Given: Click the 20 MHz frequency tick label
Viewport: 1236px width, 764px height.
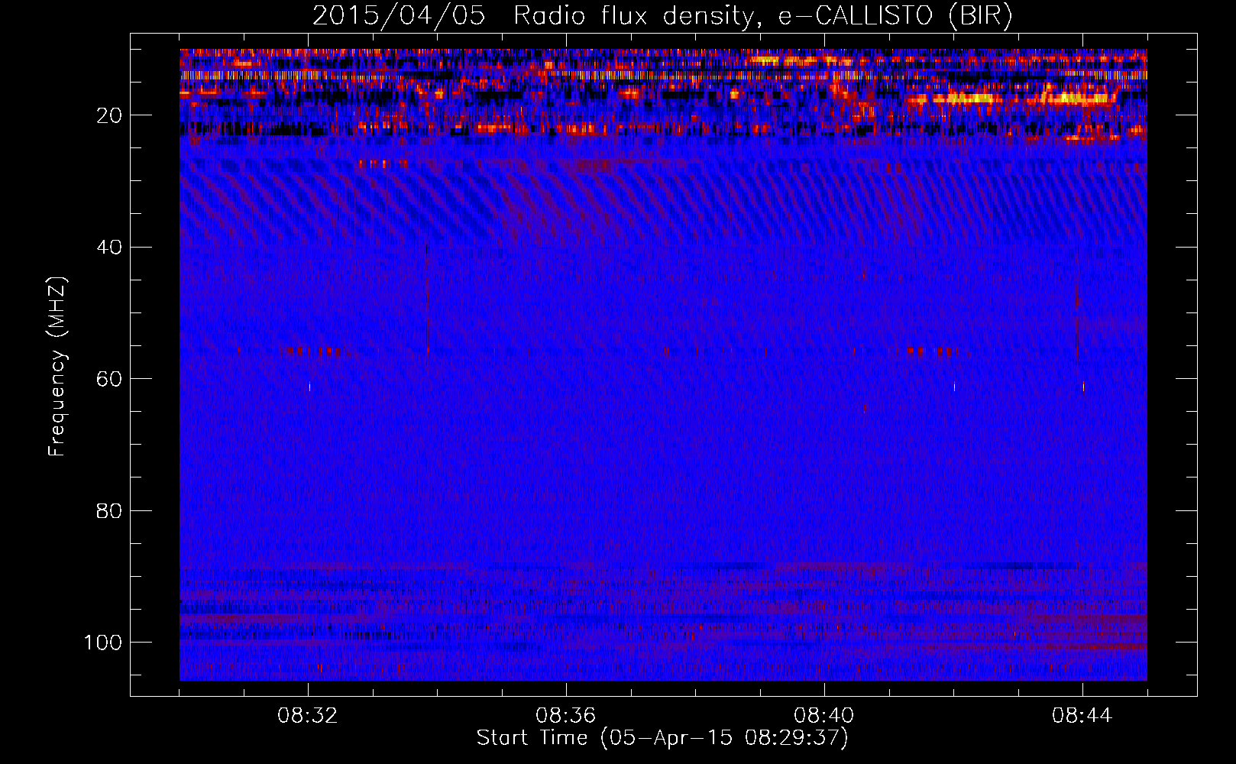Looking at the screenshot, I should [109, 115].
